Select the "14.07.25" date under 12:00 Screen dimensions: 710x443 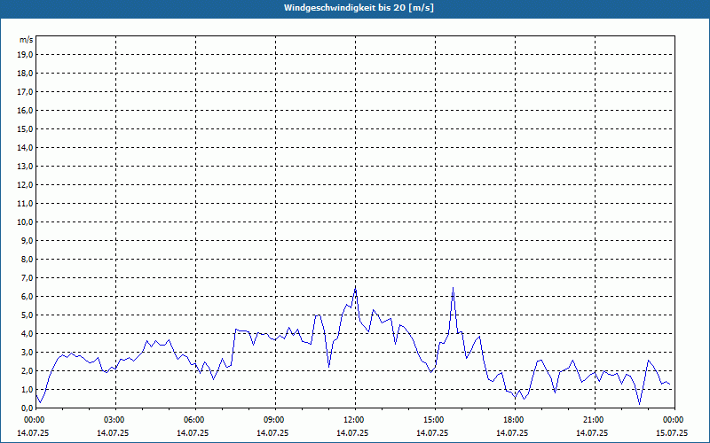pos(351,432)
